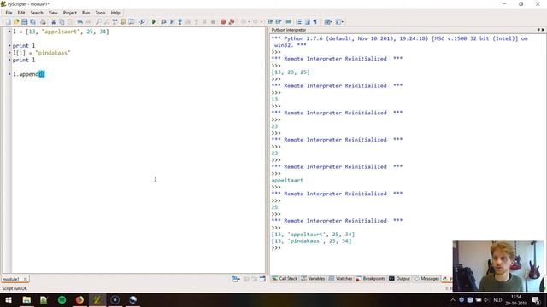547x307 pixels.
Task: Run the script with green play button
Action: (x=154, y=22)
